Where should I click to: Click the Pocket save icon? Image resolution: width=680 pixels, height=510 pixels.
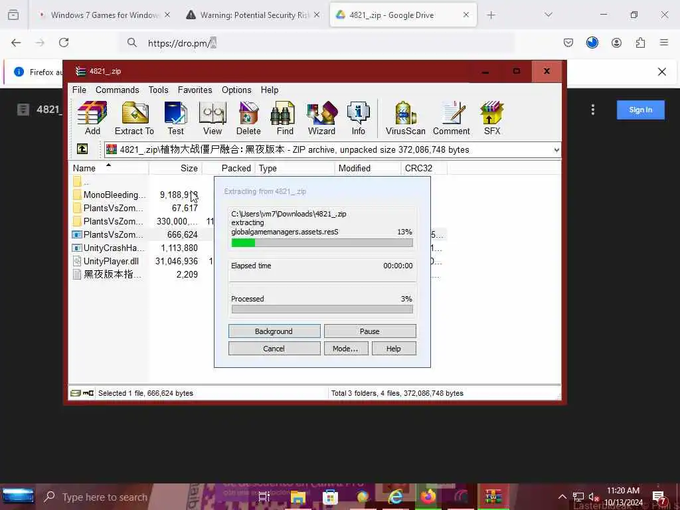click(x=568, y=42)
